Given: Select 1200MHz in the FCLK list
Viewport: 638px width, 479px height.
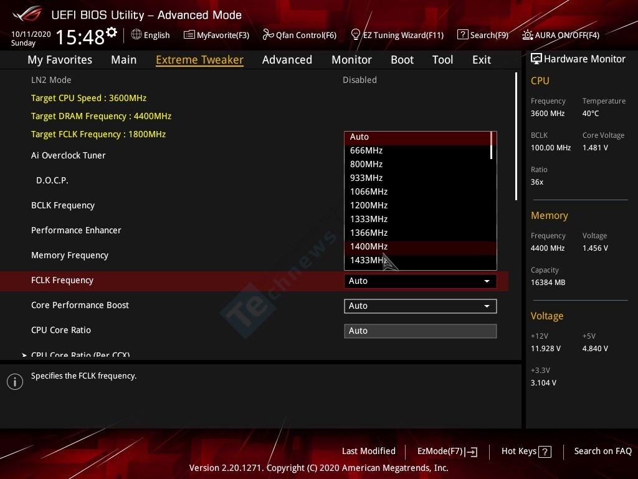Looking at the screenshot, I should [x=418, y=206].
